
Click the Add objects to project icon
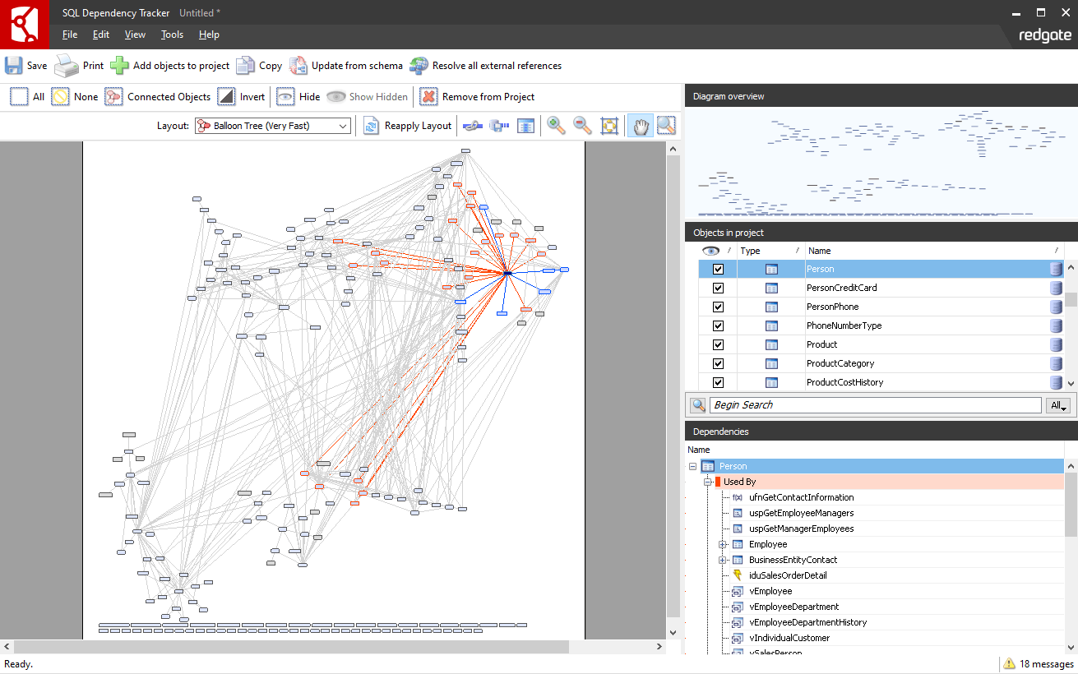click(120, 66)
